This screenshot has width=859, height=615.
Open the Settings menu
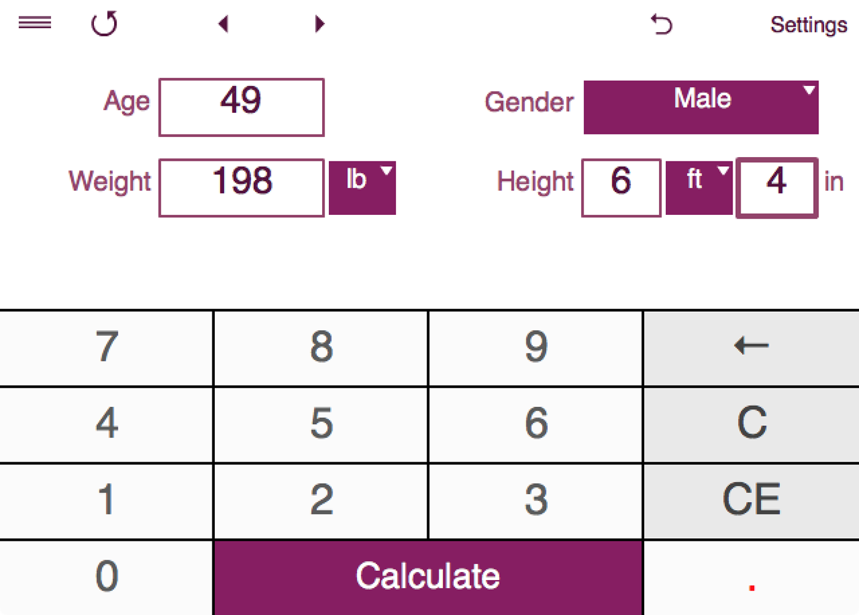(x=808, y=25)
